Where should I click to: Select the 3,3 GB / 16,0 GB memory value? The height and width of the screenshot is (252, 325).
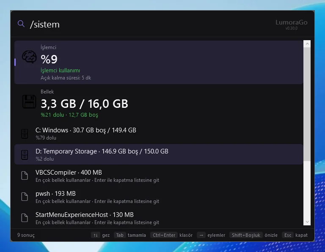coord(84,104)
